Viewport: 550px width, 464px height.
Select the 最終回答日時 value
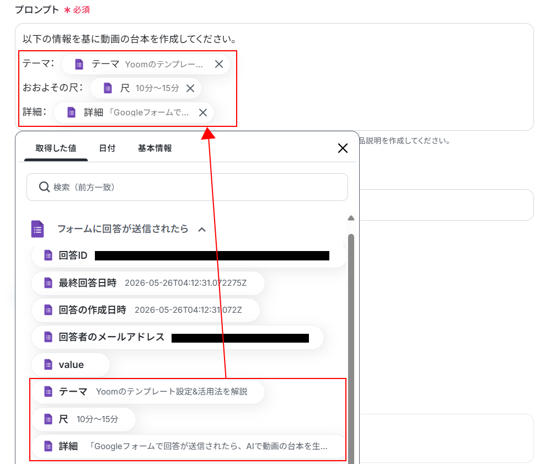(148, 283)
